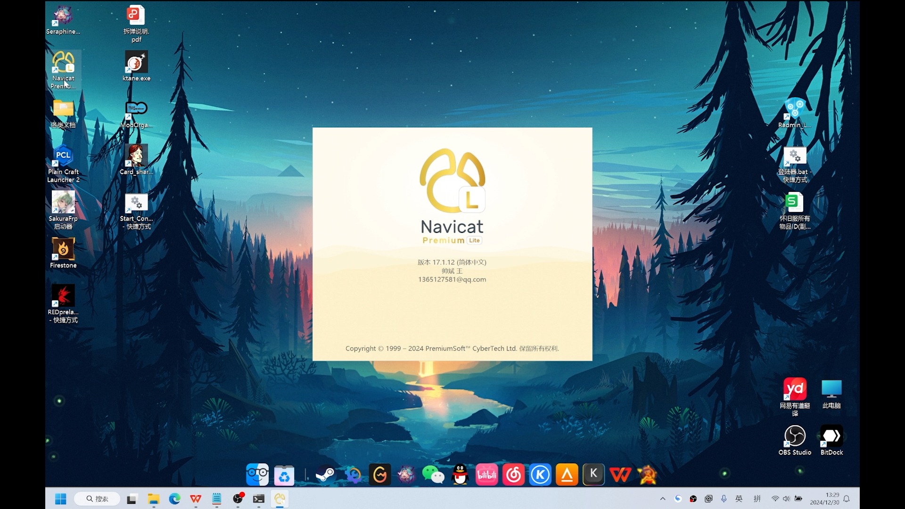The image size is (905, 509).
Task: Open the Seraphine desktop shortcut
Action: [x=63, y=20]
